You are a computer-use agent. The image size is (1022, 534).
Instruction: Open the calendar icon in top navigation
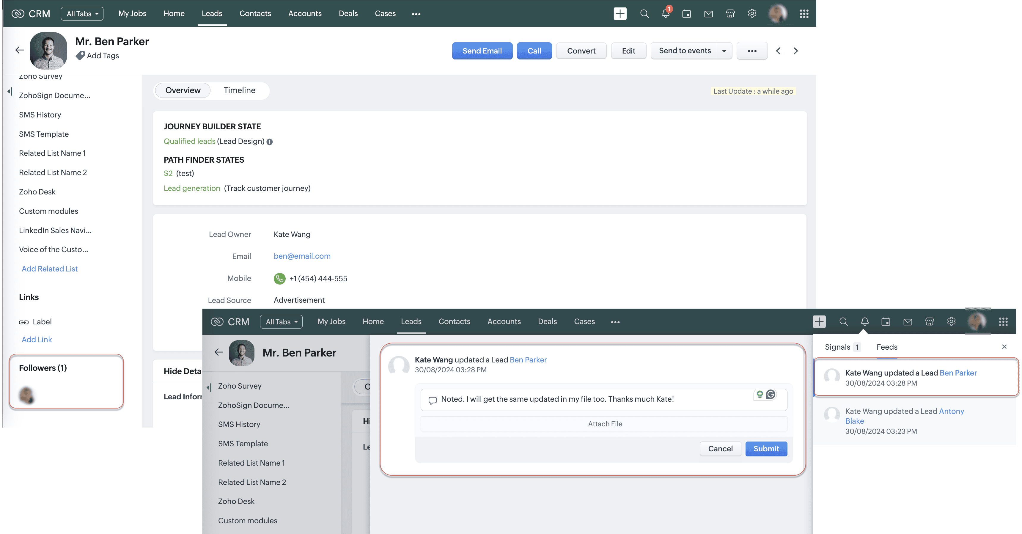686,14
